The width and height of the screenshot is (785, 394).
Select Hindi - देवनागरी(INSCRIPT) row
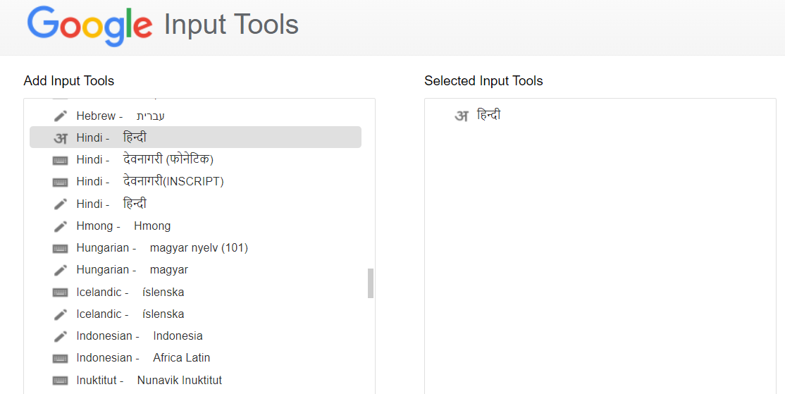pyautogui.click(x=195, y=181)
